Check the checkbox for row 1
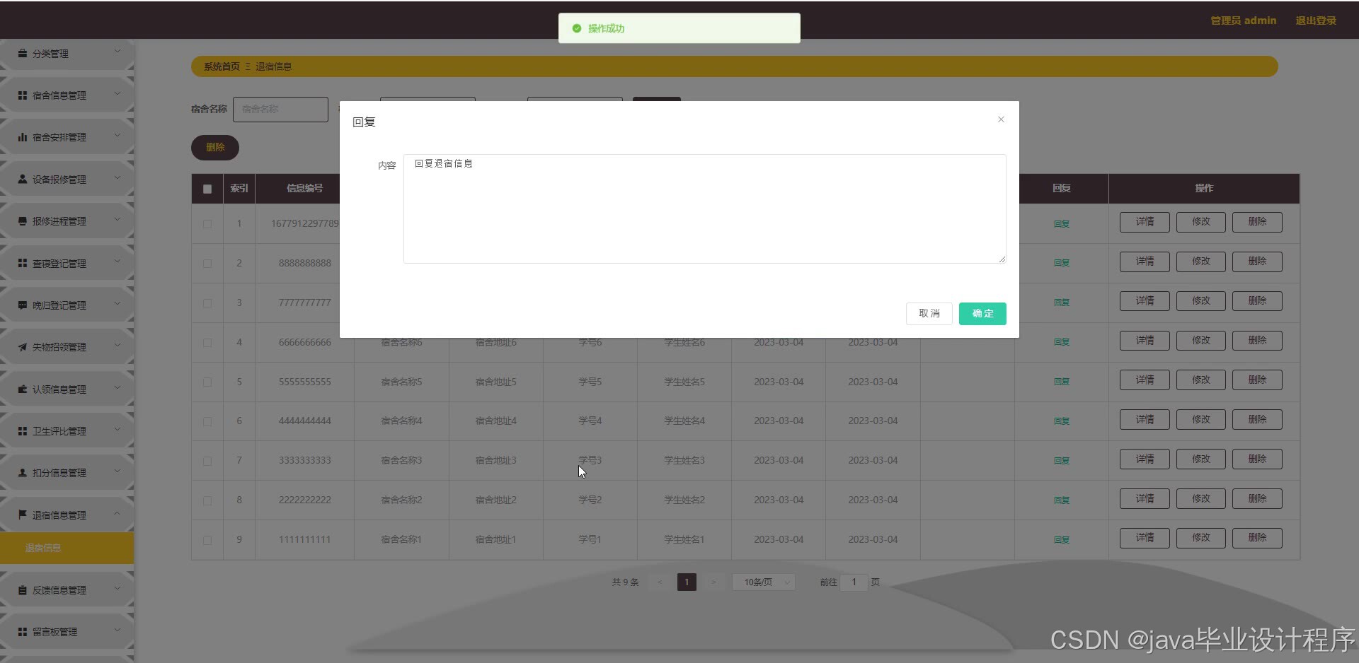The height and width of the screenshot is (663, 1359). pos(207,223)
